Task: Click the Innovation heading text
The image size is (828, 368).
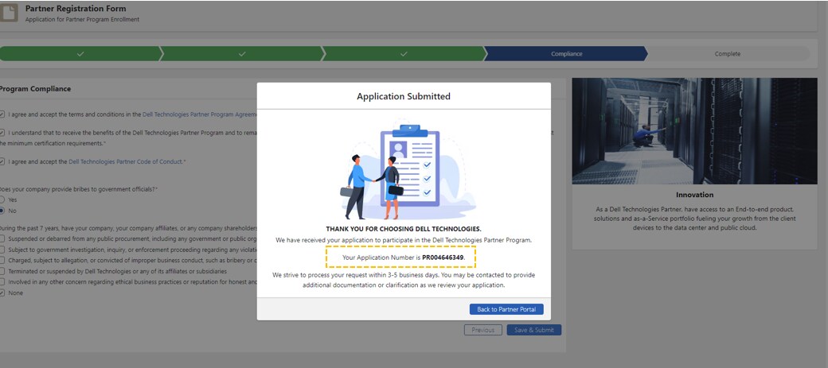Action: [694, 195]
